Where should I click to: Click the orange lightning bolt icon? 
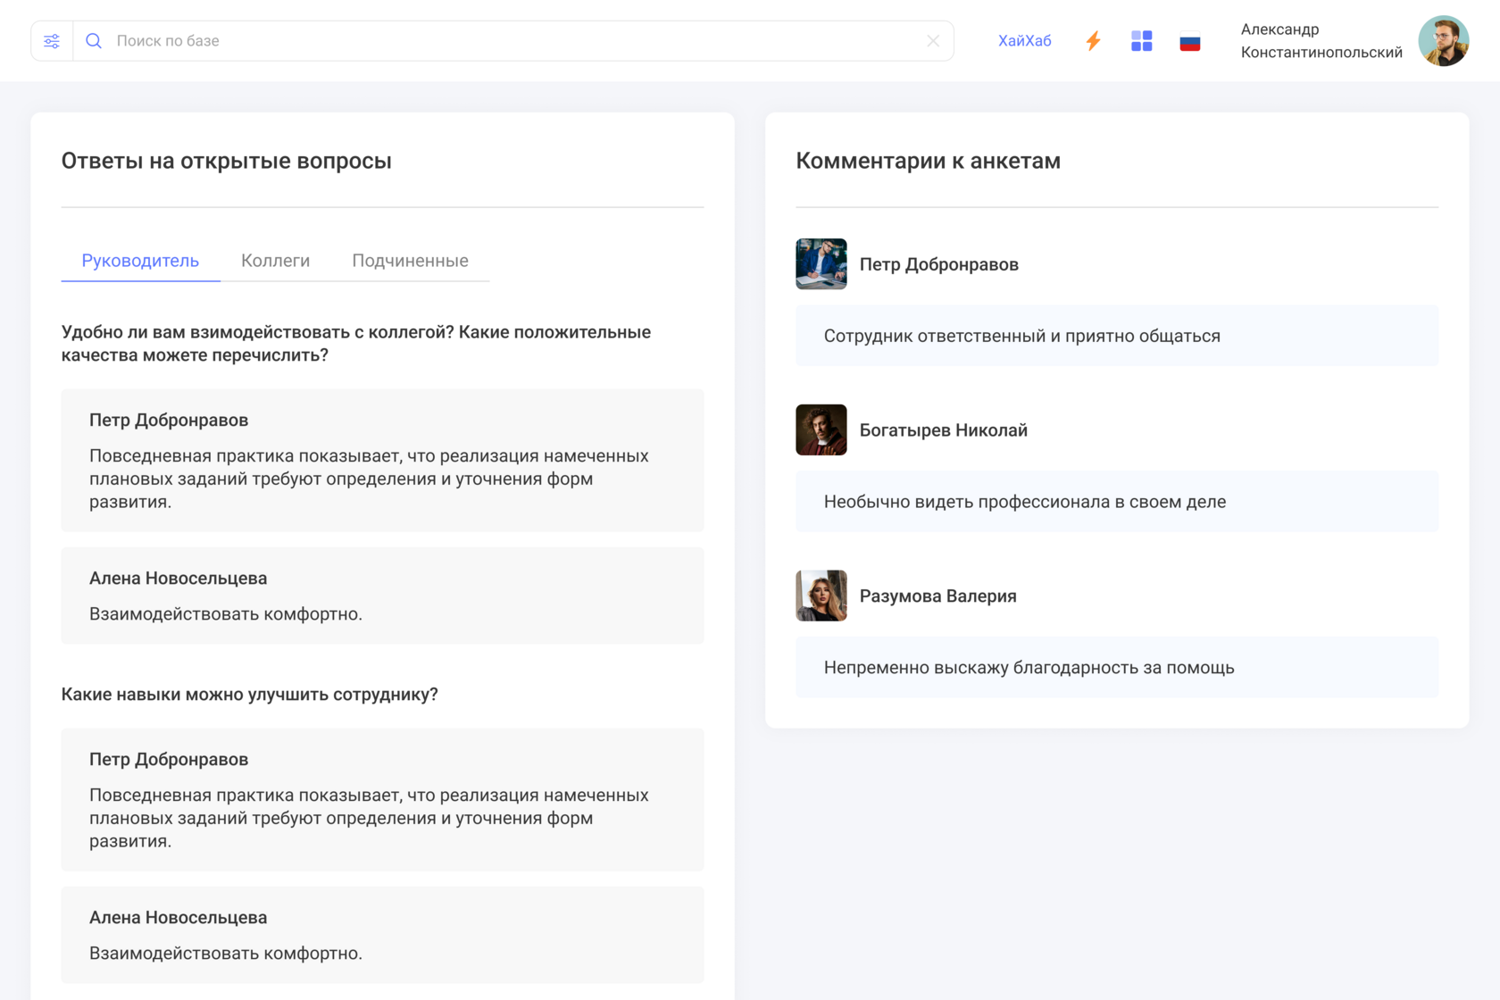[1093, 41]
